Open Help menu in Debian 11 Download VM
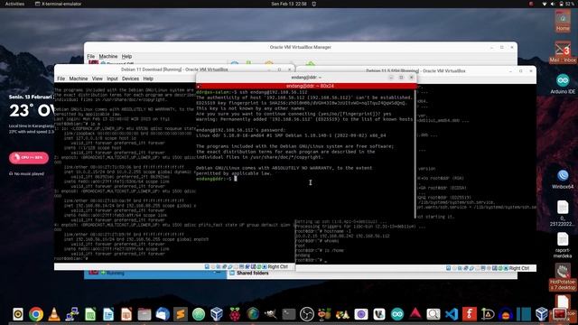This screenshot has height=325, width=578. coord(148,79)
